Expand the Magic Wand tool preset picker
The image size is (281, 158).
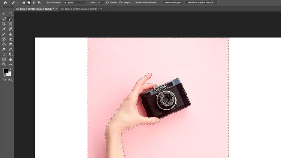pyautogui.click(x=17, y=3)
